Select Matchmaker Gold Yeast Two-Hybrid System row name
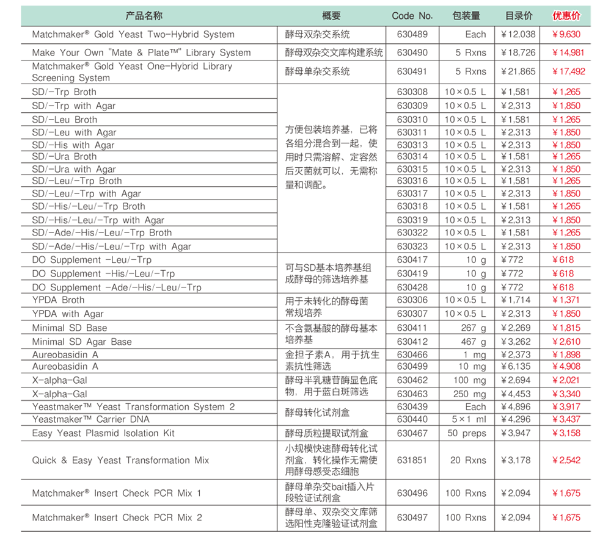This screenshot has width=611, height=540. (133, 35)
